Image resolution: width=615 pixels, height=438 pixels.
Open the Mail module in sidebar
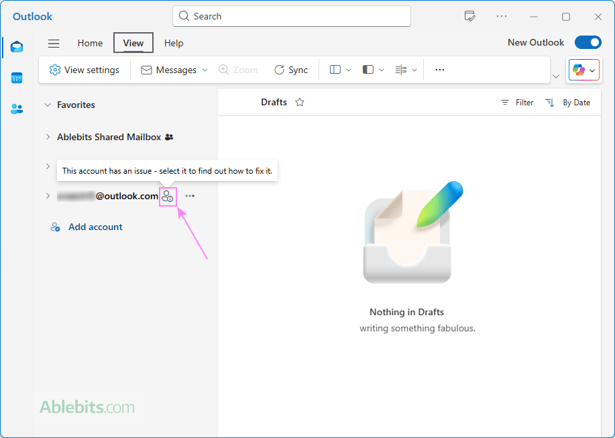[17, 47]
